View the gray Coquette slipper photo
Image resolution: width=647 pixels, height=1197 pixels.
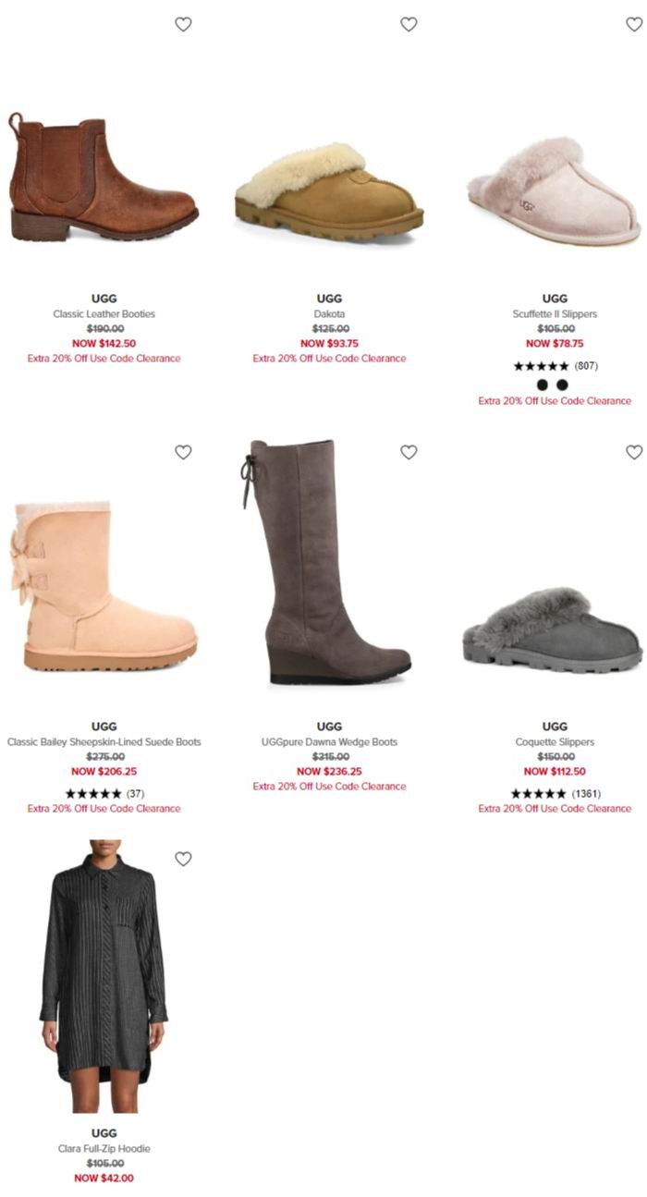[x=553, y=629]
